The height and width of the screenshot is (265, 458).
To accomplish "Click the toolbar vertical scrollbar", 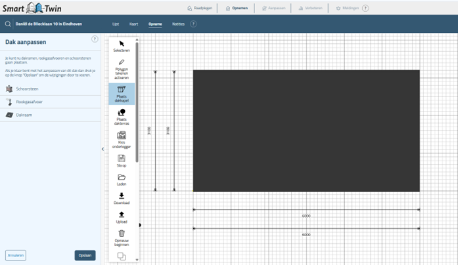I will [137, 98].
